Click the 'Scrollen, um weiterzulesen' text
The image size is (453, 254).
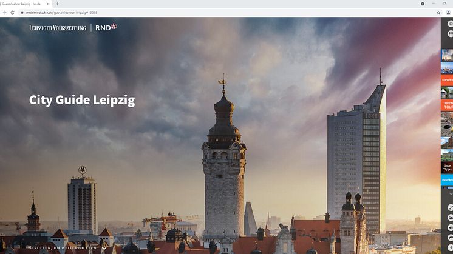63,248
